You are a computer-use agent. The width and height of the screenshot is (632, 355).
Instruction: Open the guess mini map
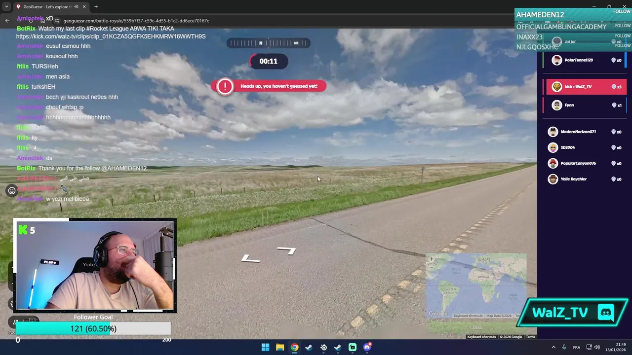476,286
